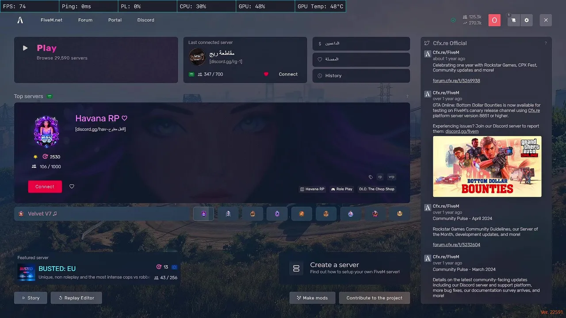The height and width of the screenshot is (318, 566).
Task: Open the Forum menu link
Action: point(85,20)
